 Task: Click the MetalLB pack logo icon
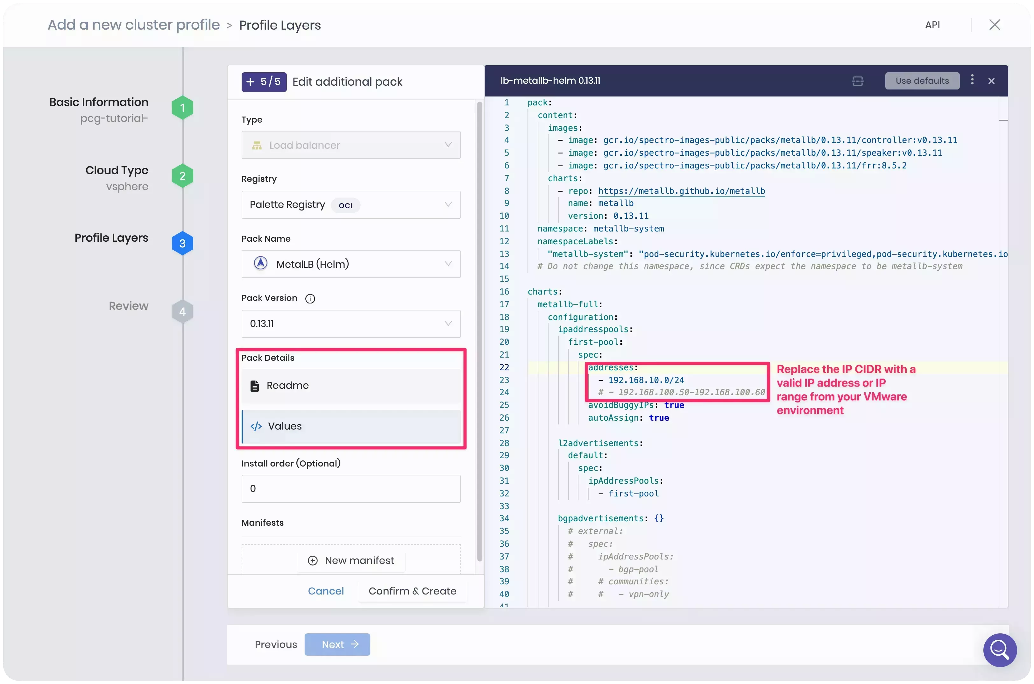coord(261,263)
